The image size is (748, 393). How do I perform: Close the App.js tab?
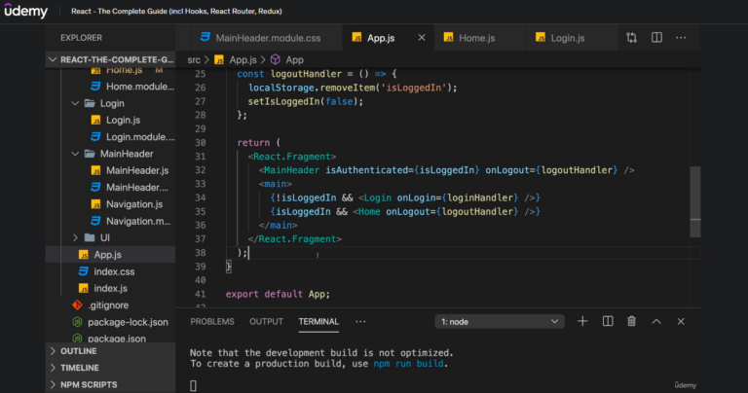[x=422, y=38]
